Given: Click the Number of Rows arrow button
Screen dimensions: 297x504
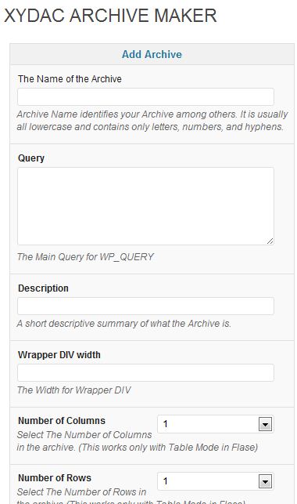Looking at the screenshot, I should [265, 481].
